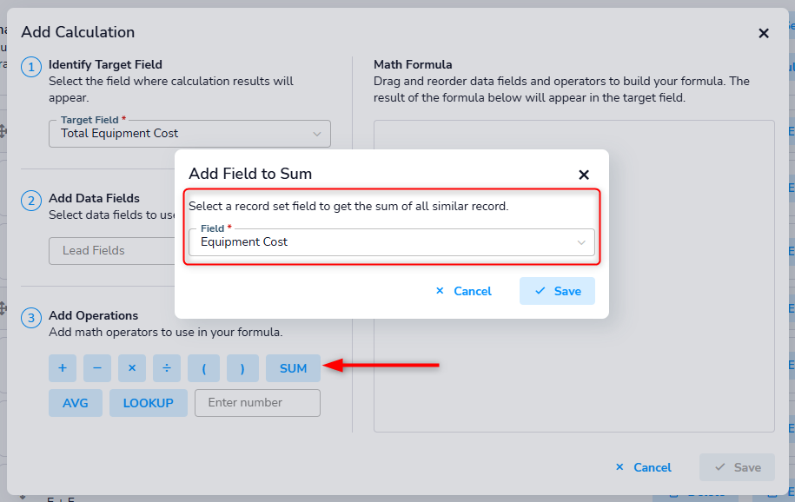Click the Enter number input field
Viewport: 795px width, 502px height.
pyautogui.click(x=257, y=403)
